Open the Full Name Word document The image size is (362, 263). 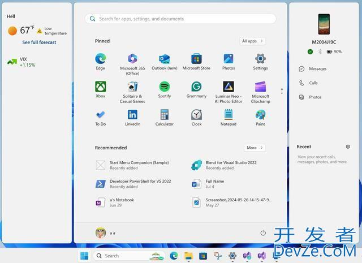click(x=208, y=184)
